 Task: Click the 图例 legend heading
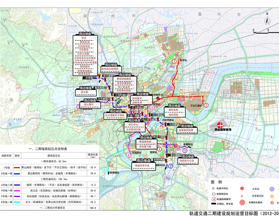(216, 182)
